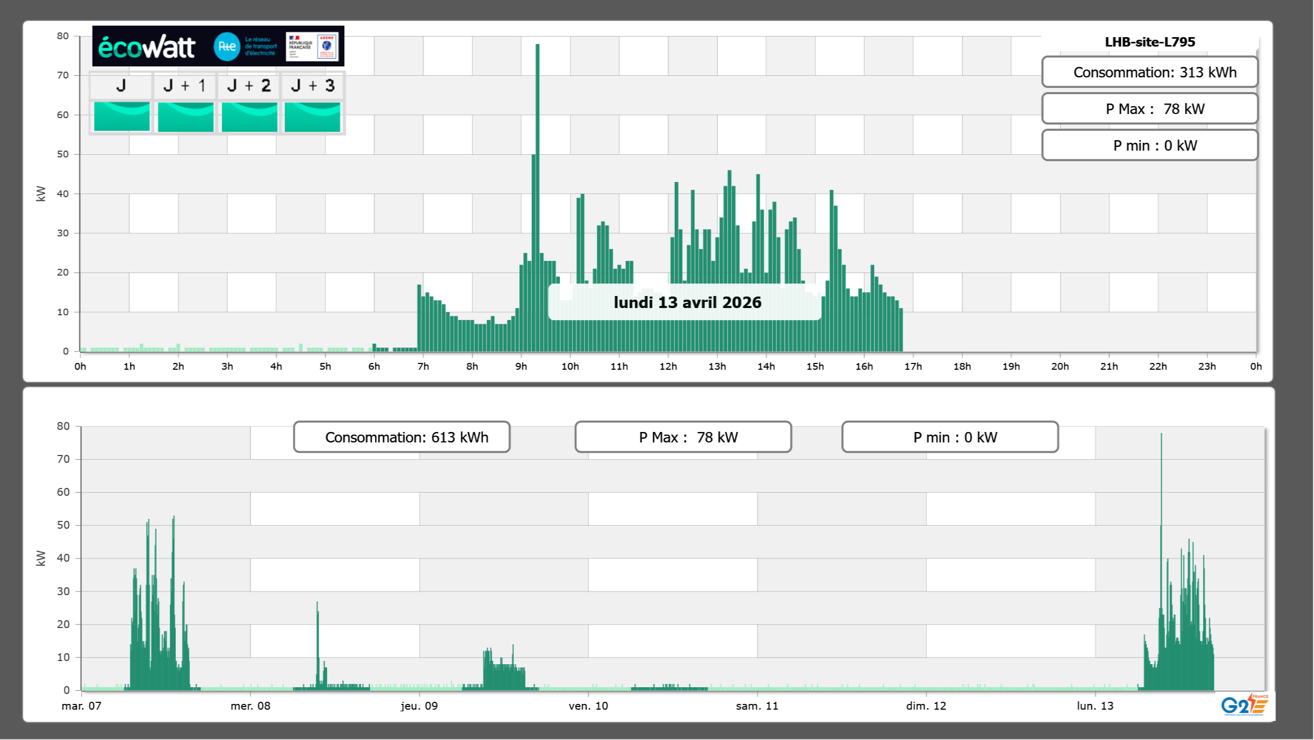This screenshot has width=1314, height=740.
Task: Click the RTE round blue logo
Action: pos(227,47)
